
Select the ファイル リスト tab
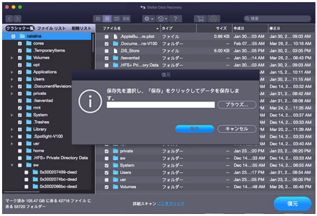point(52,28)
